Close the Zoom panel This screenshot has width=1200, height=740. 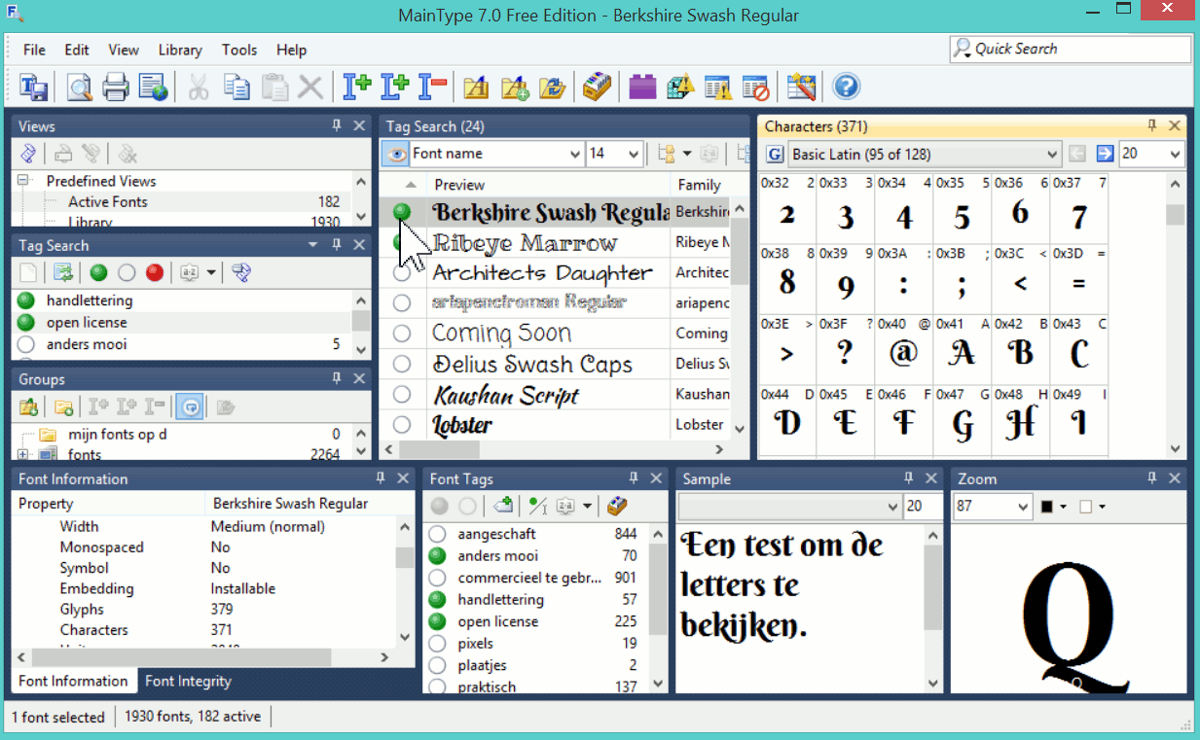1175,478
